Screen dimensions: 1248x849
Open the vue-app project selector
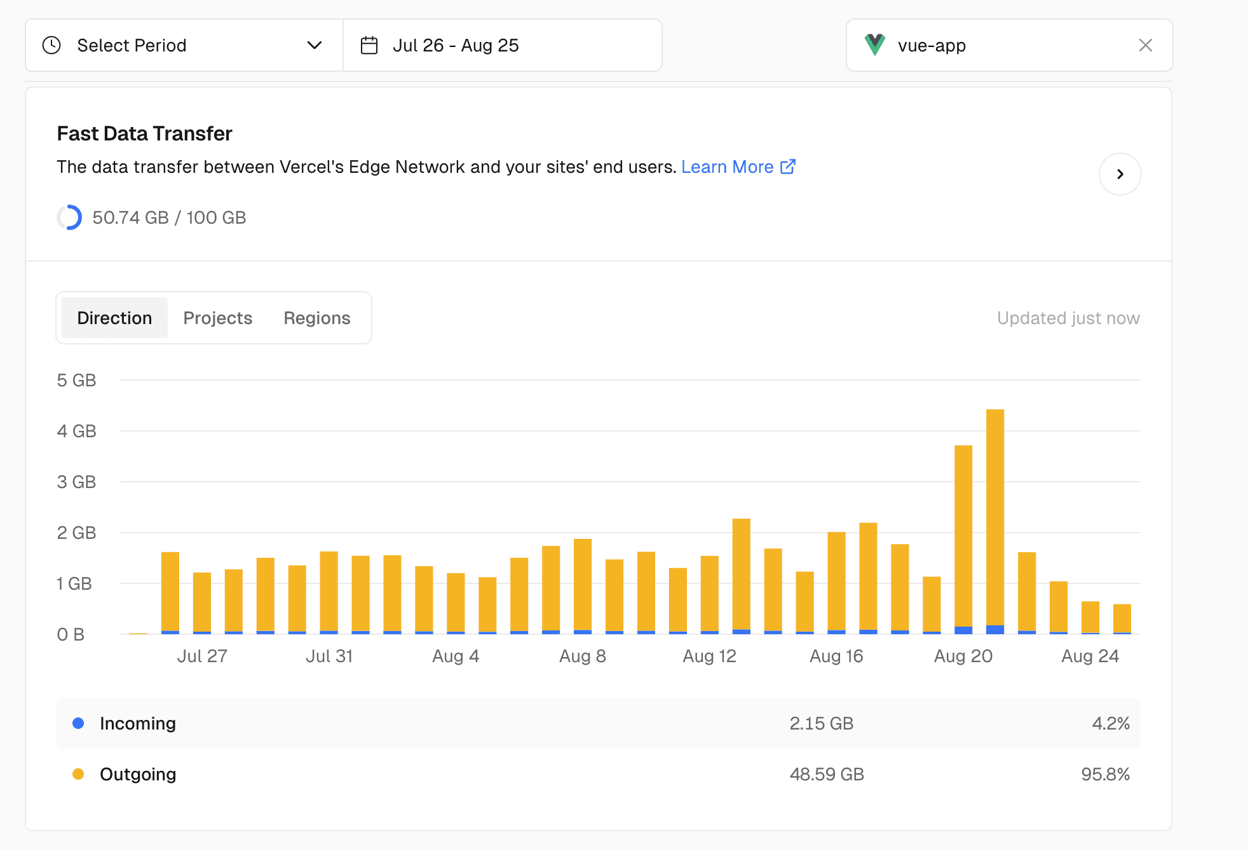1009,45
